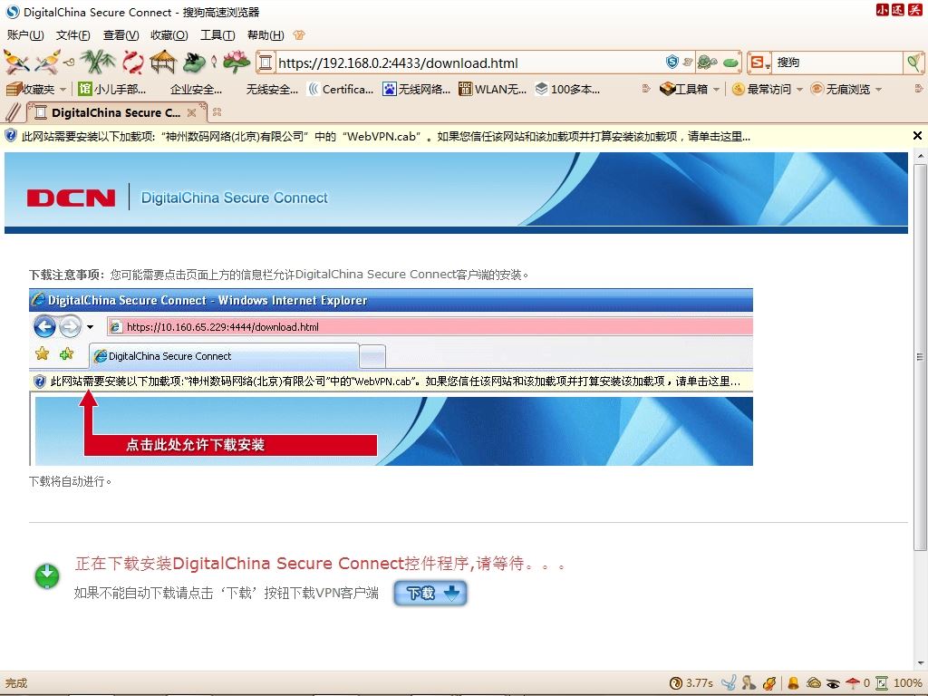Click the forward navigation bird icon

coord(48,63)
